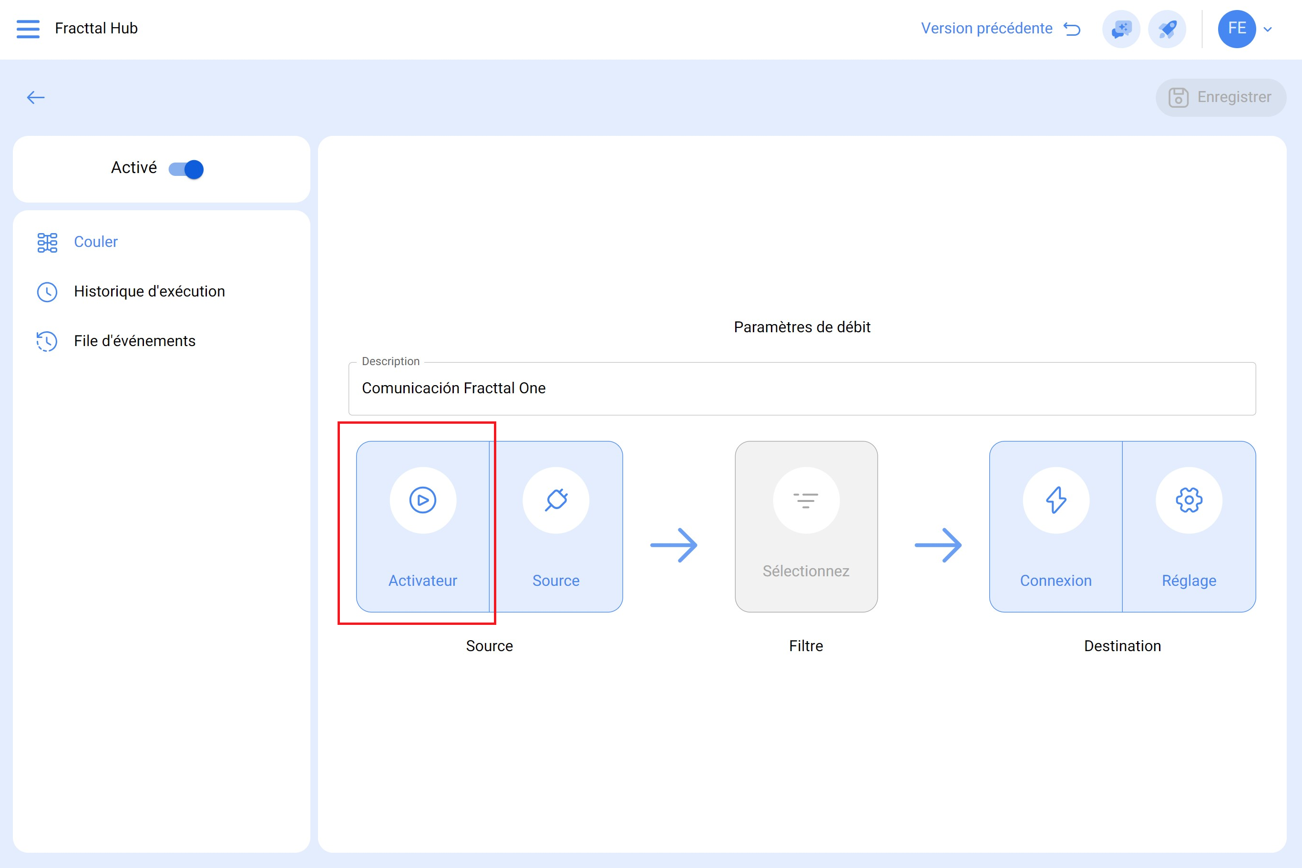The height and width of the screenshot is (868, 1302).
Task: Click the Connexion lightning bolt icon
Action: tap(1056, 500)
